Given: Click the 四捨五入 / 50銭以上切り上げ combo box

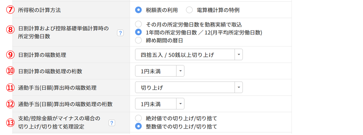Looking at the screenshot, I should [x=185, y=55].
